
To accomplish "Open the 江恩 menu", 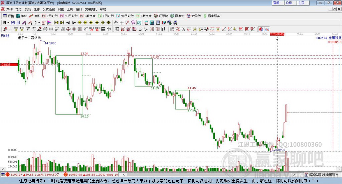I will click(x=37, y=9).
